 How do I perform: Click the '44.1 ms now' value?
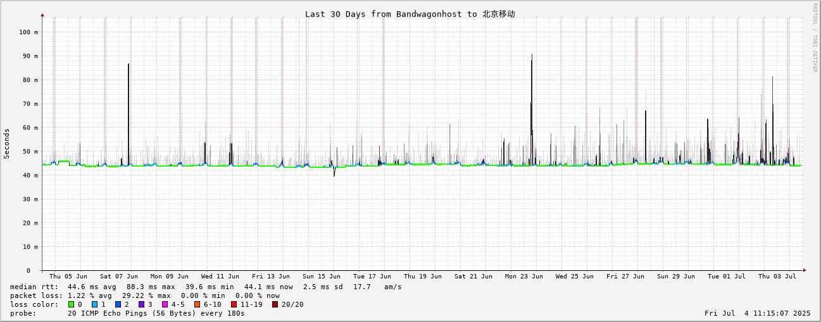coord(268,287)
